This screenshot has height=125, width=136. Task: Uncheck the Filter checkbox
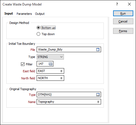pos(23,64)
